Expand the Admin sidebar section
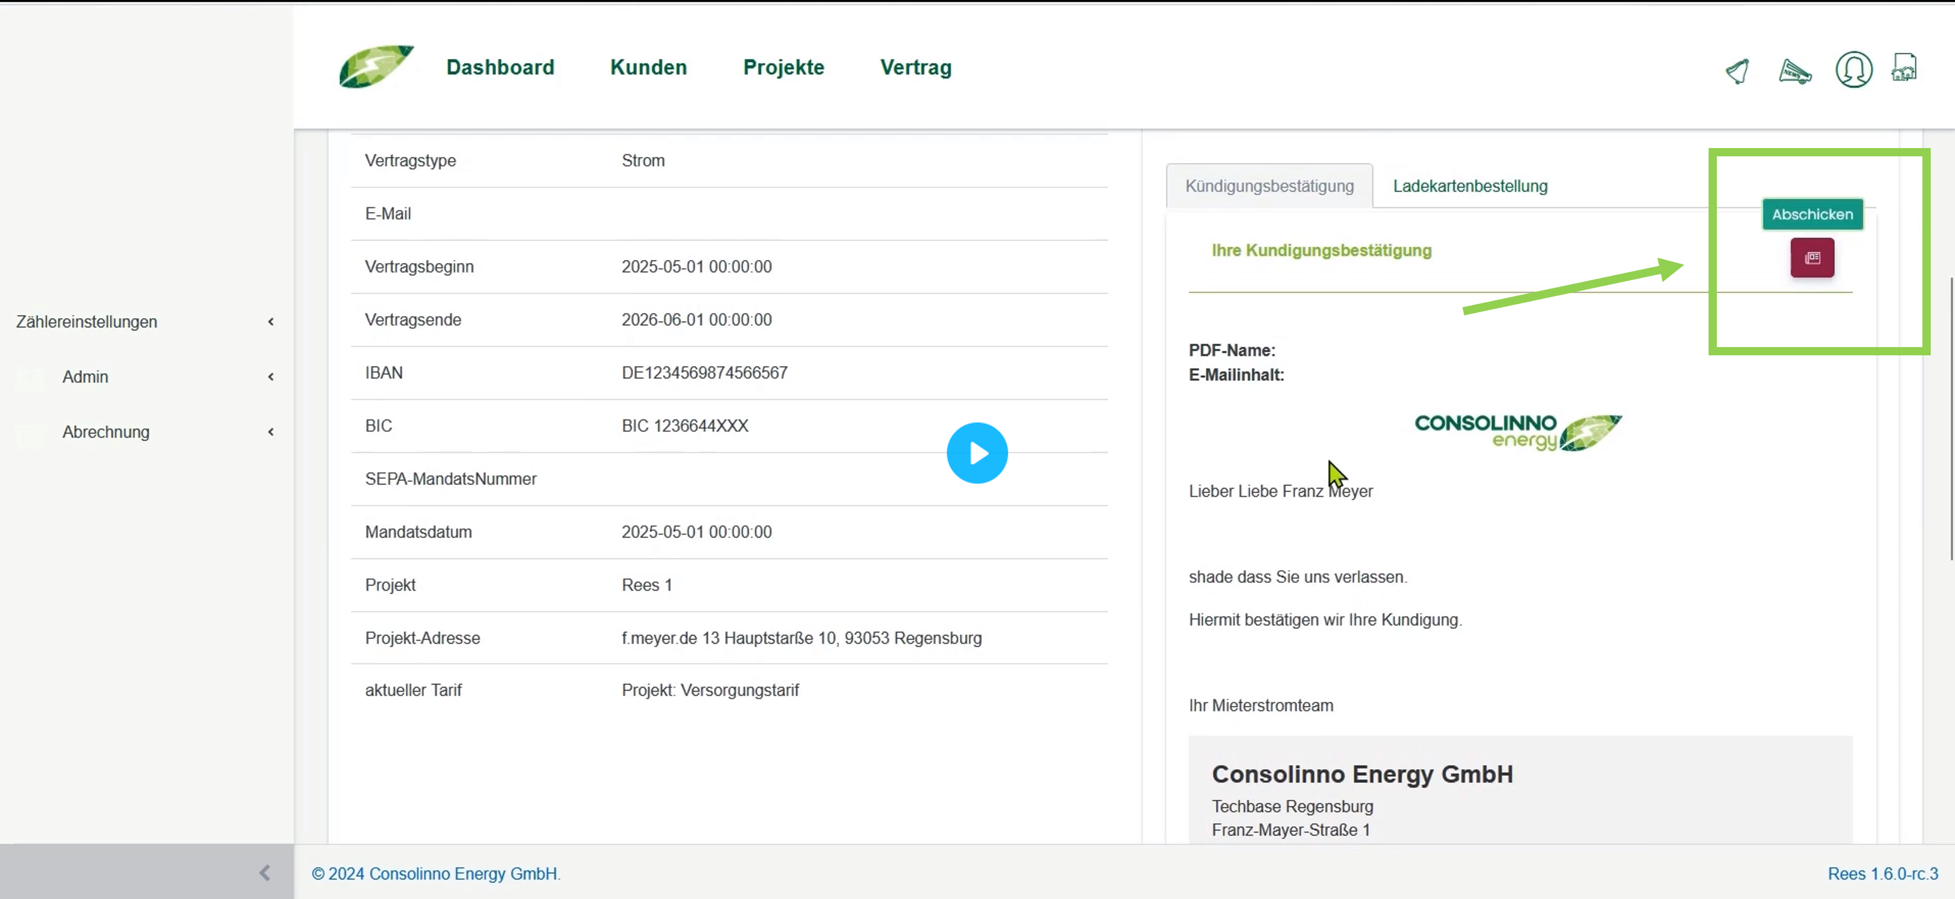Viewport: 1955px width, 899px height. point(85,377)
